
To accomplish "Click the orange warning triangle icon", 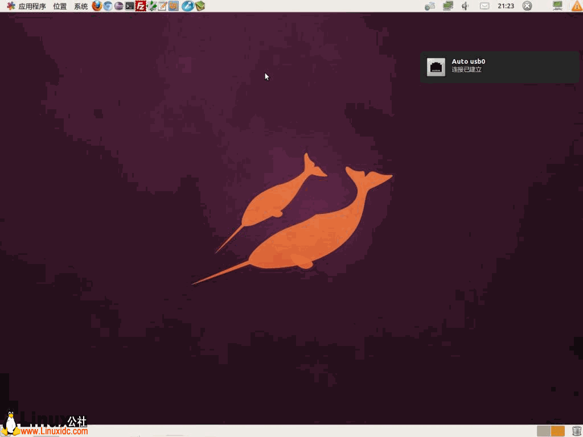I will tap(576, 6).
